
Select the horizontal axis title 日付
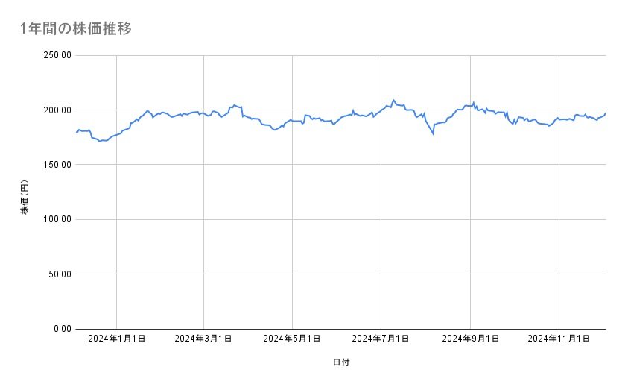point(341,362)
